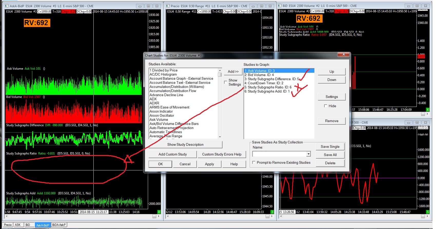Open the study collection Name dropdown
436x229 pixels.
(x=308, y=154)
